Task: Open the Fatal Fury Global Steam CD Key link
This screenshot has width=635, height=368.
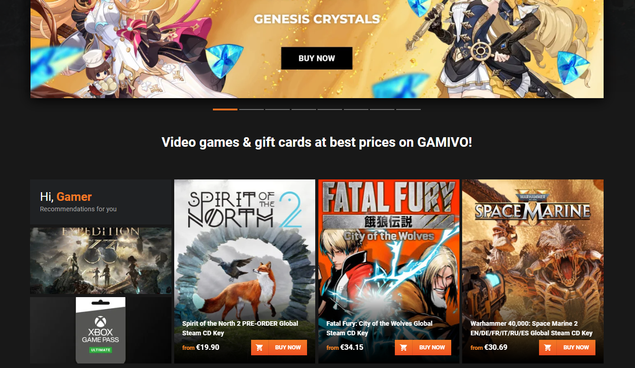Action: [379, 328]
